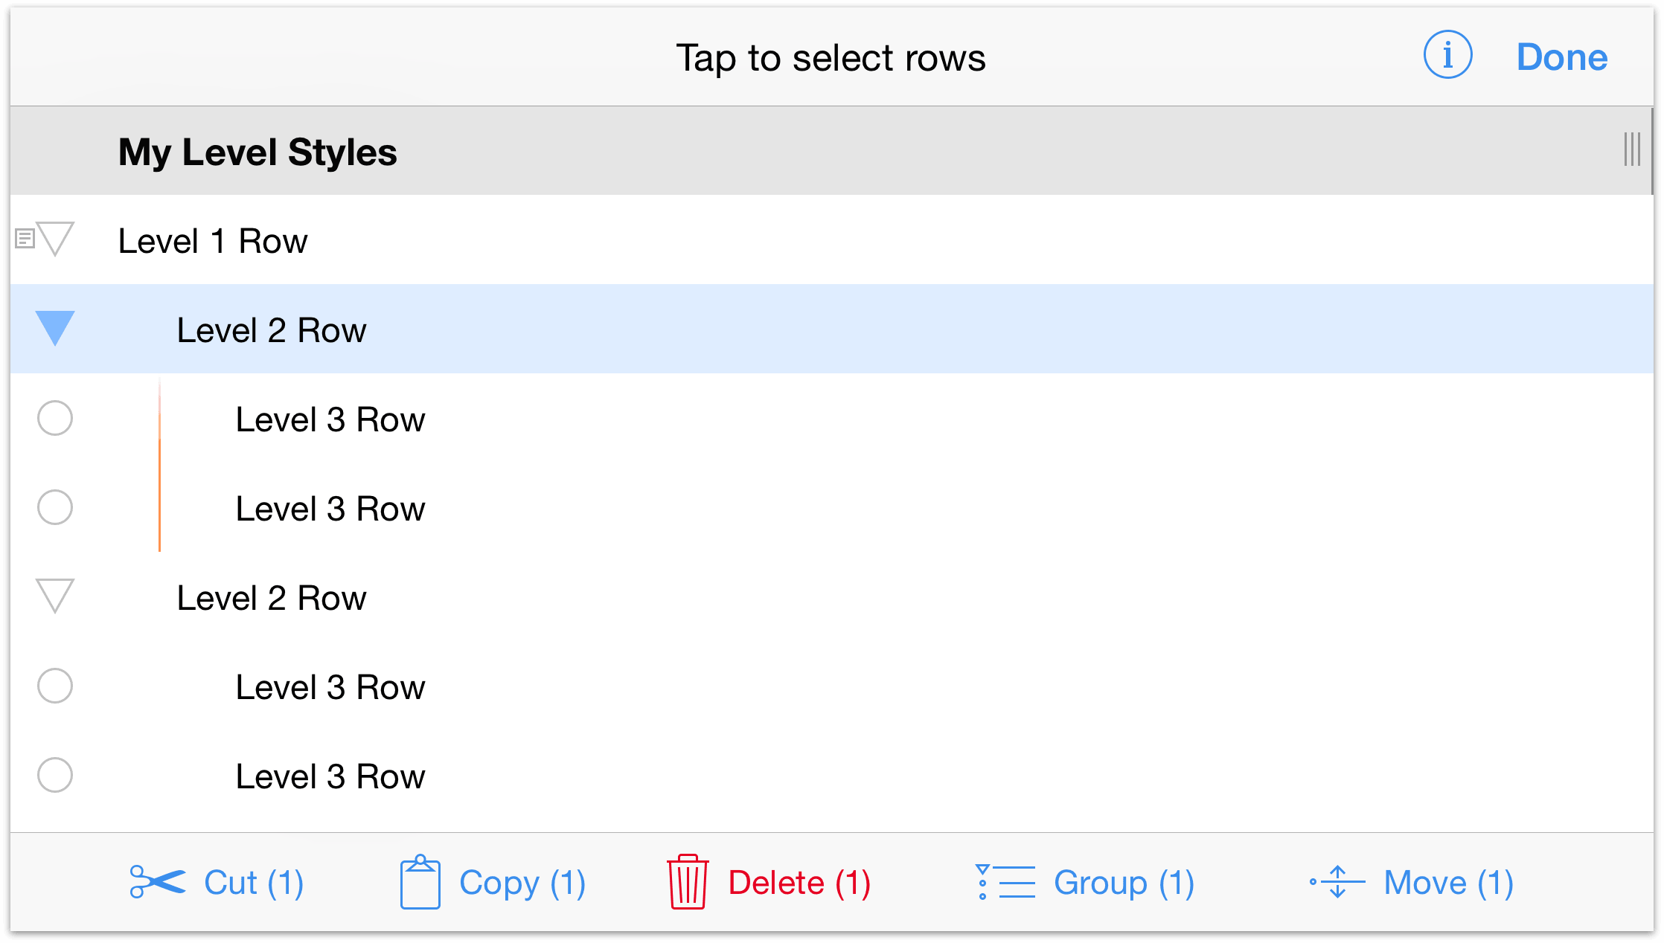The width and height of the screenshot is (1664, 943).
Task: Click the Move arrows icon
Action: pyautogui.click(x=1337, y=882)
